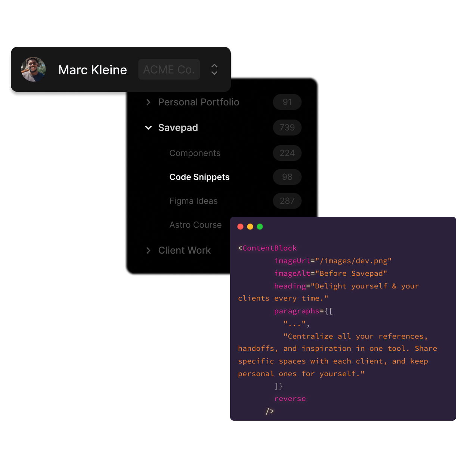Select the Components item under Savepad
This screenshot has height=467, width=467.
point(195,153)
